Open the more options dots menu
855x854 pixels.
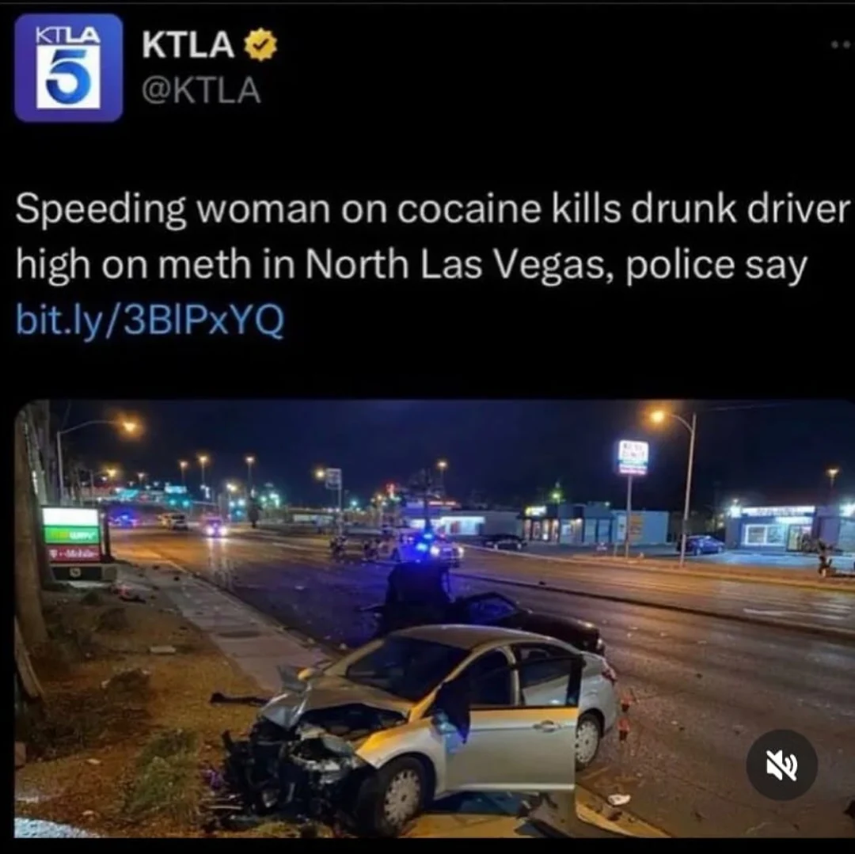point(842,47)
